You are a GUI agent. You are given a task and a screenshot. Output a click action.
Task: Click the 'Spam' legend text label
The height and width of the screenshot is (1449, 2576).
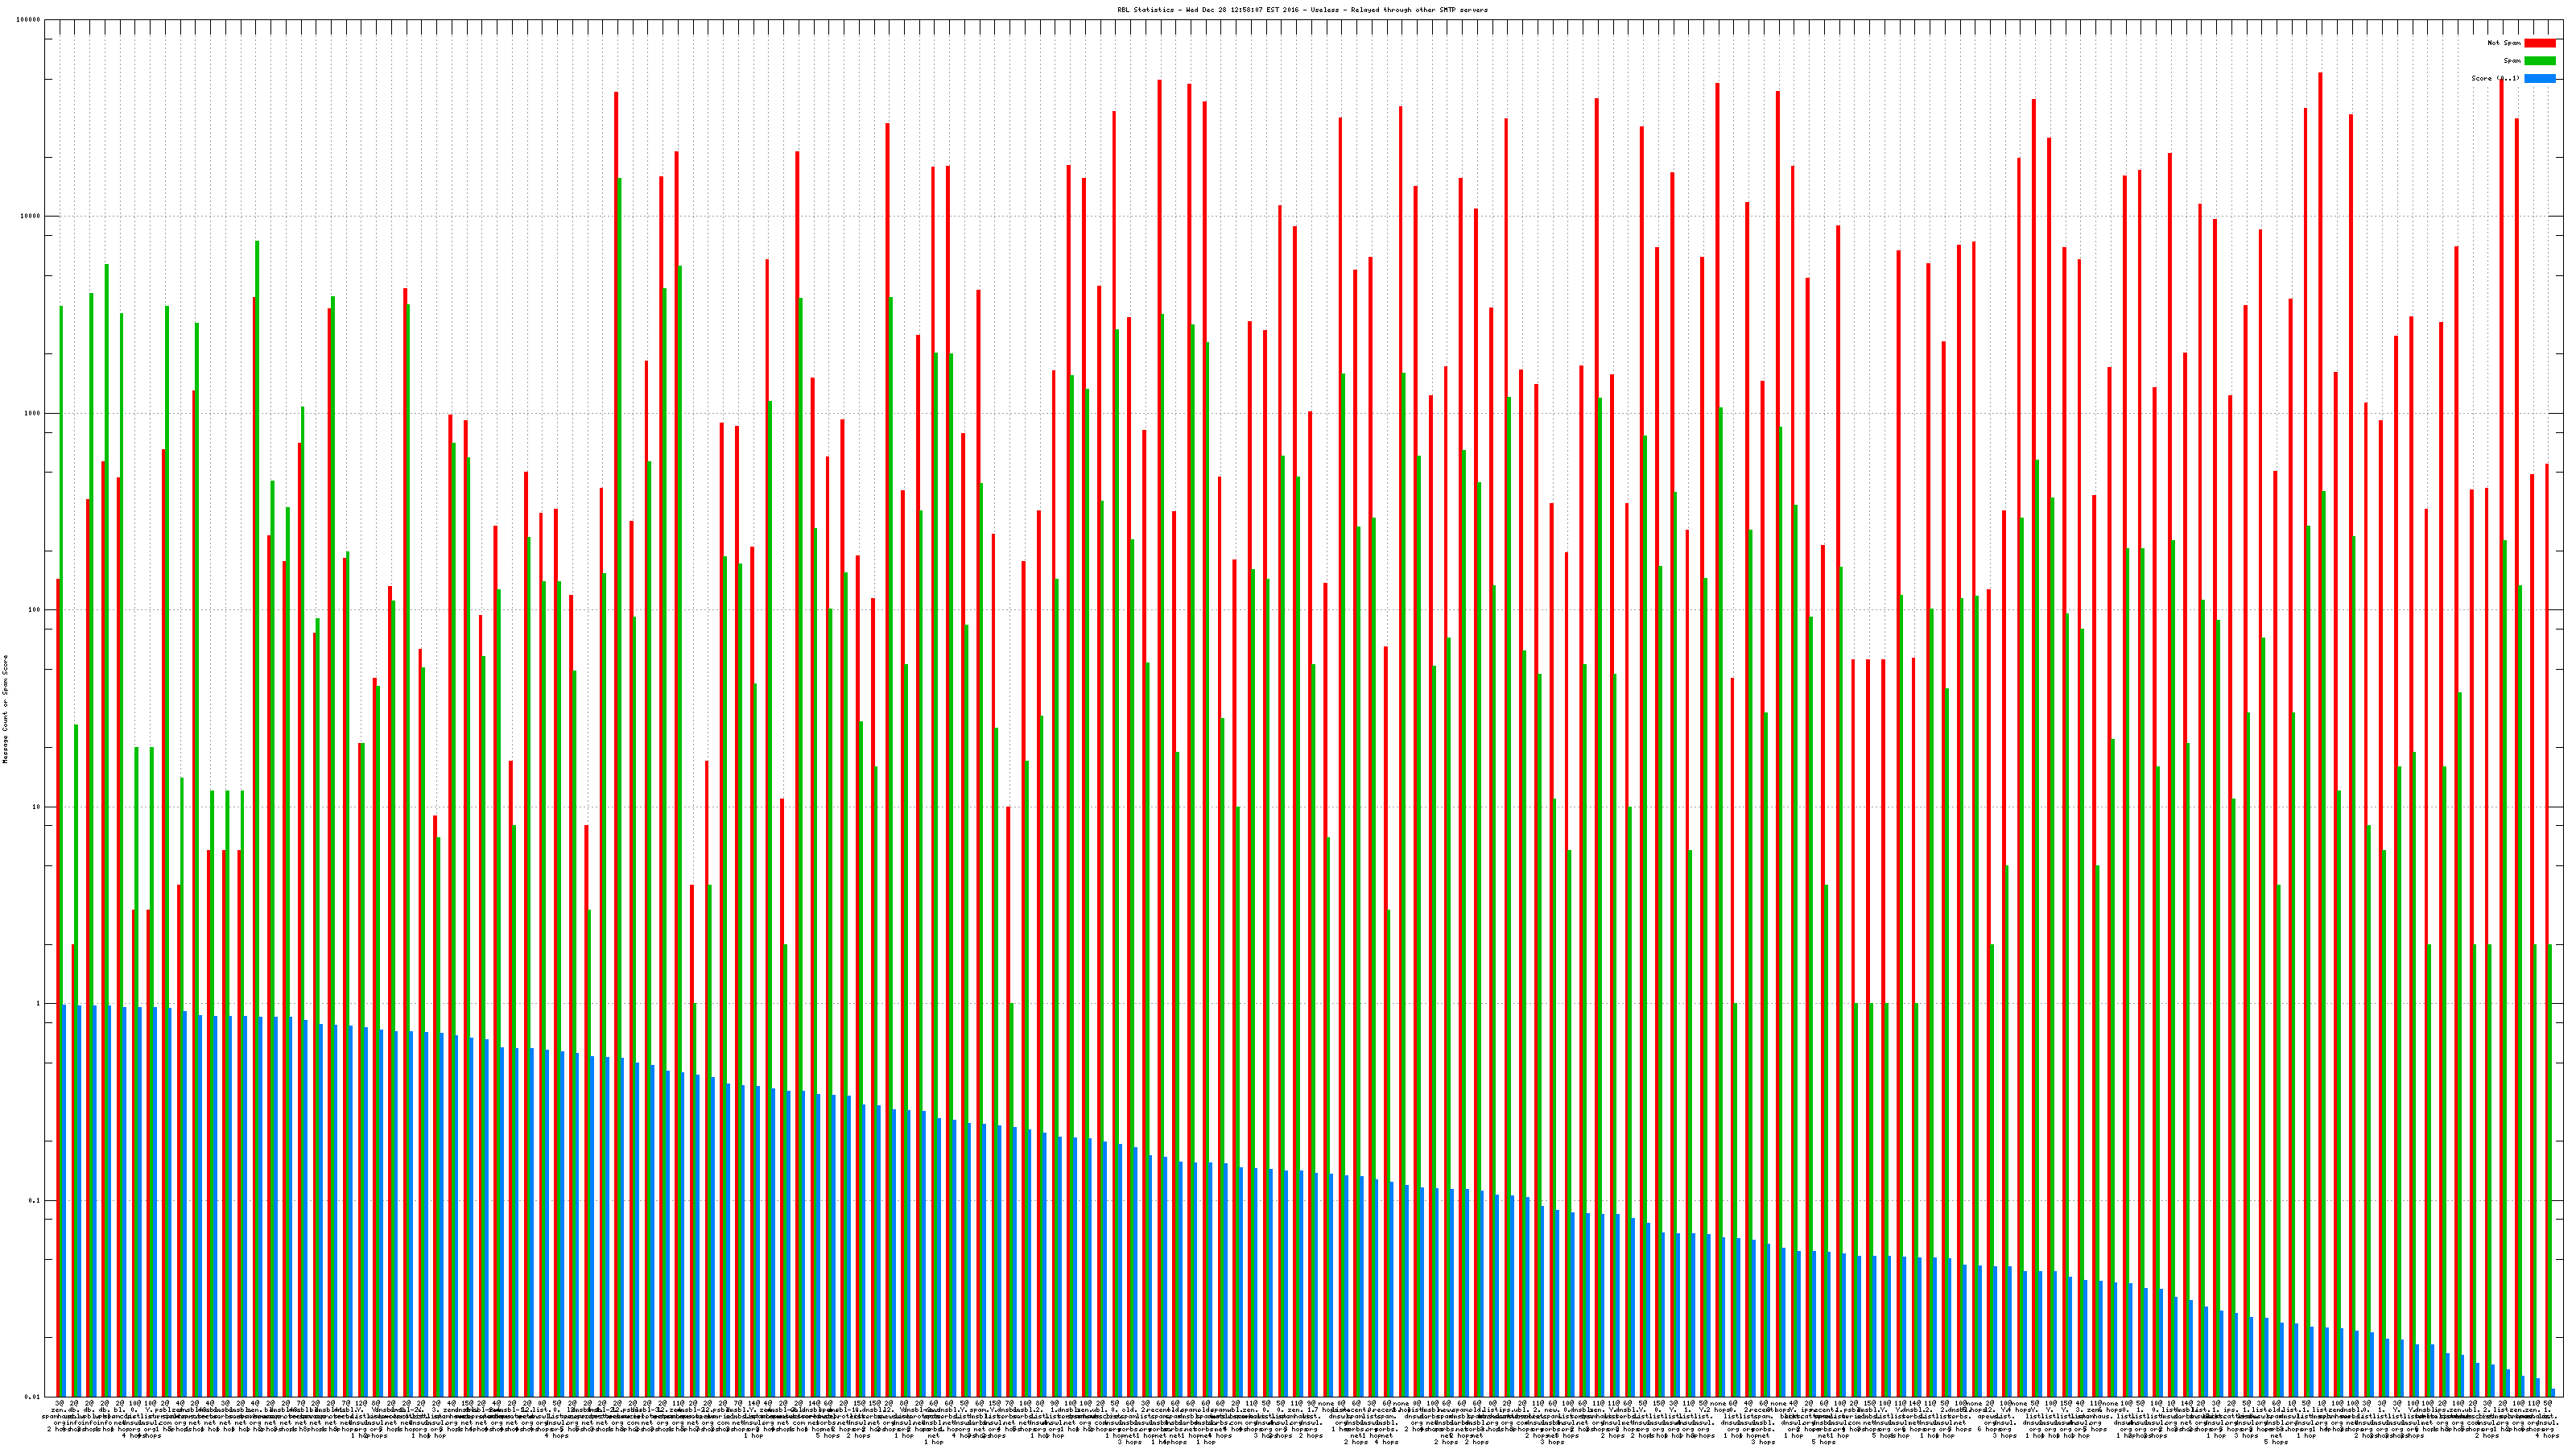[x=2512, y=61]
